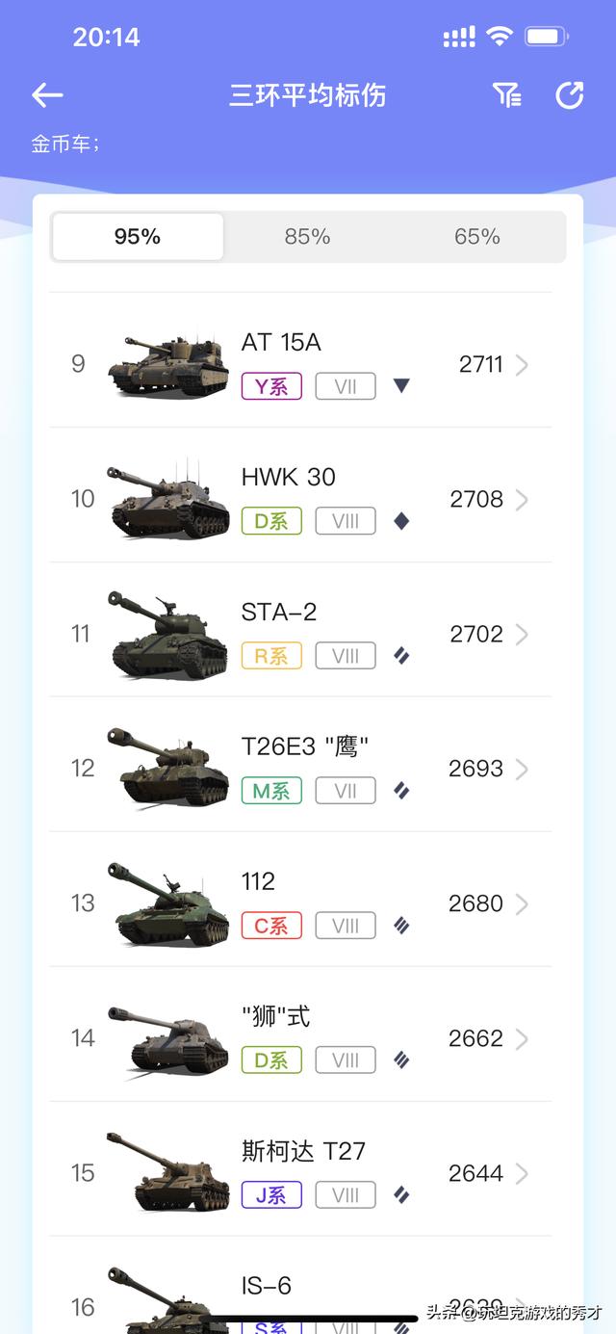
Task: Tap the 斯柯达 T27 tank image
Action: click(167, 1173)
